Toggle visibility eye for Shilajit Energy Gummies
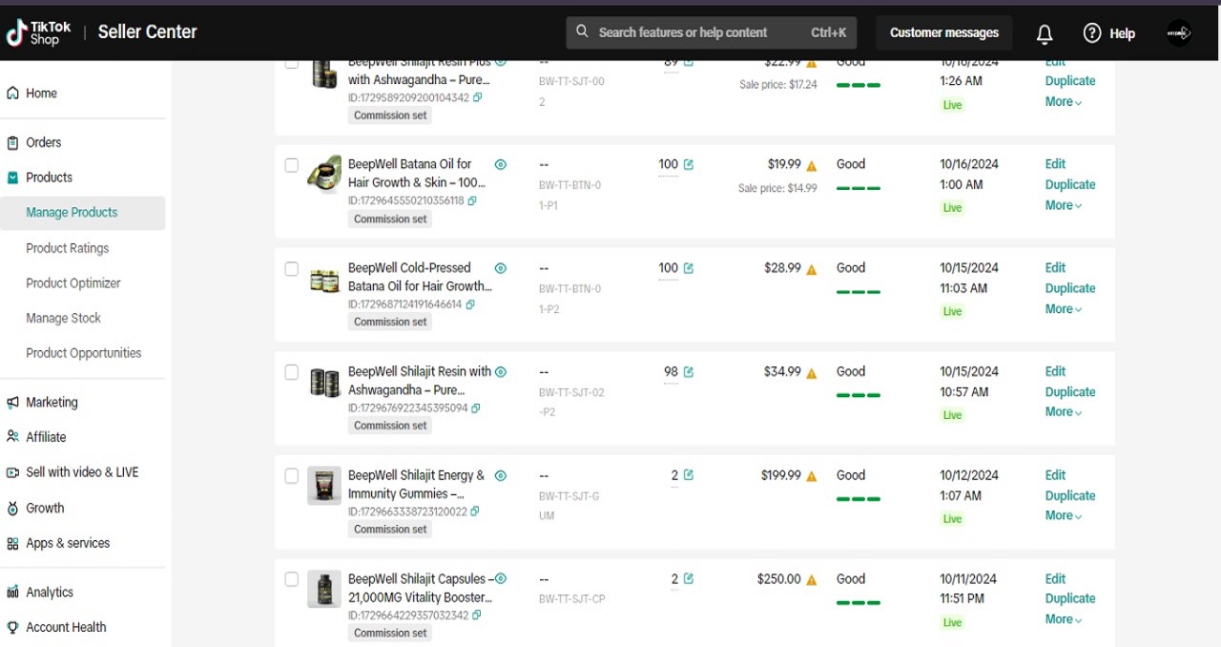The width and height of the screenshot is (1221, 647). [x=501, y=476]
